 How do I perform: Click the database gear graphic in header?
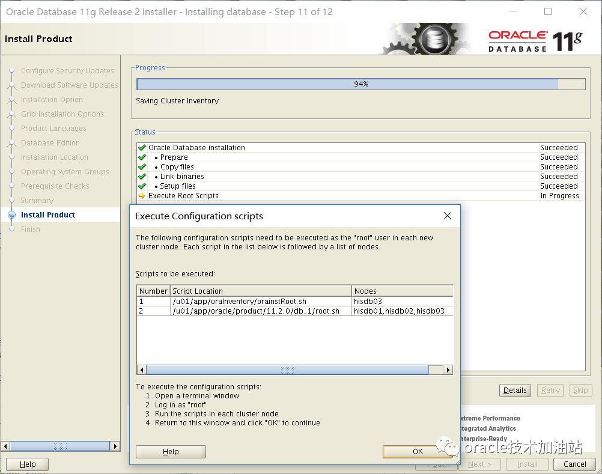point(425,38)
